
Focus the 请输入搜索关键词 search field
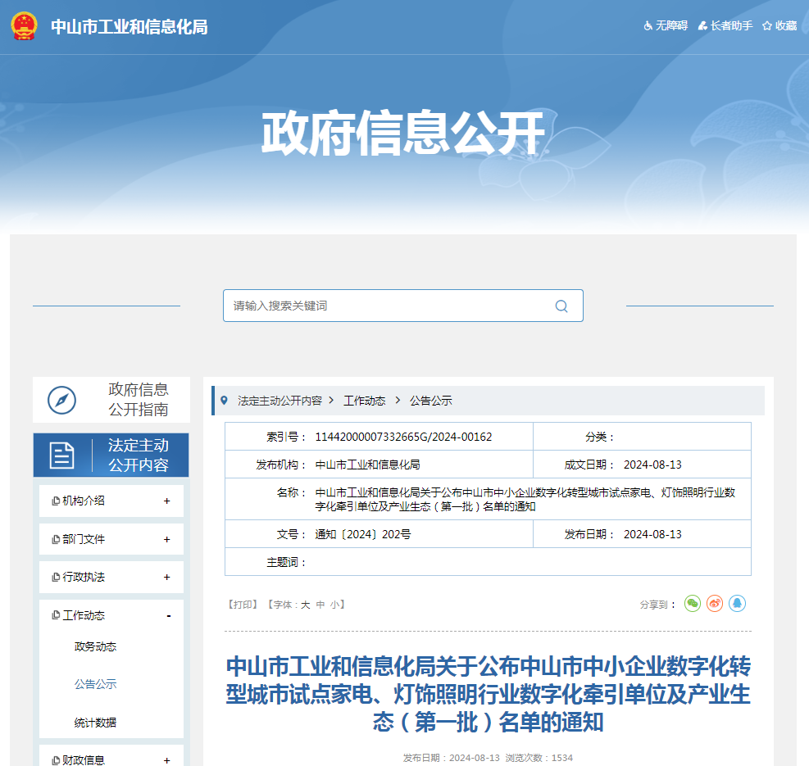(385, 306)
